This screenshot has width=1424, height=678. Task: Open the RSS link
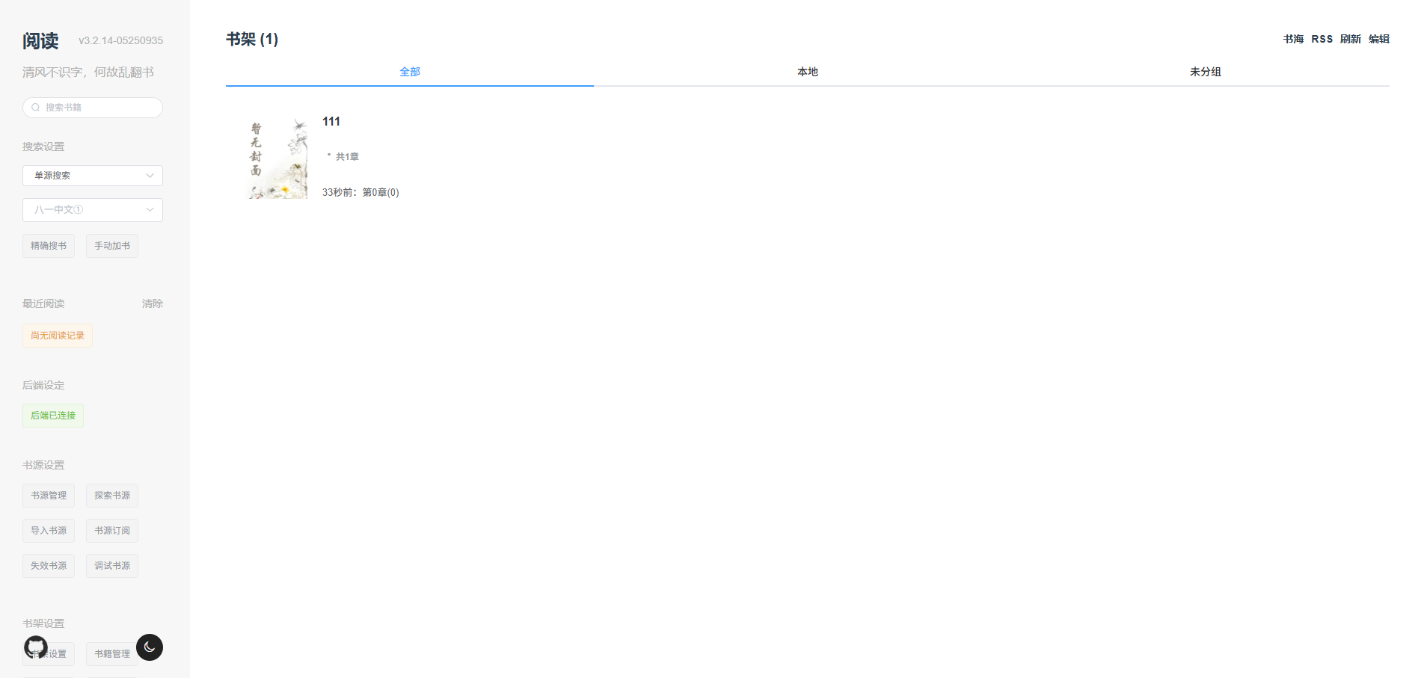point(1322,39)
